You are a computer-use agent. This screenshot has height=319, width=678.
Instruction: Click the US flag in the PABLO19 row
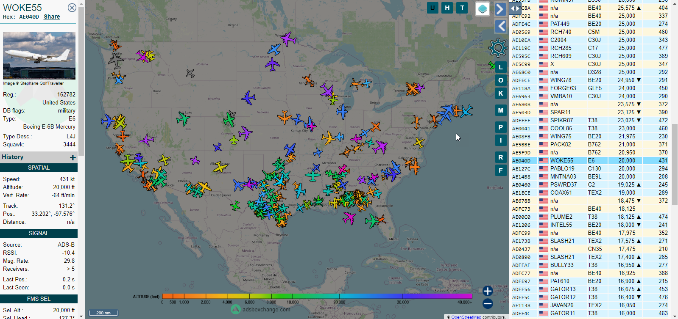[543, 169]
